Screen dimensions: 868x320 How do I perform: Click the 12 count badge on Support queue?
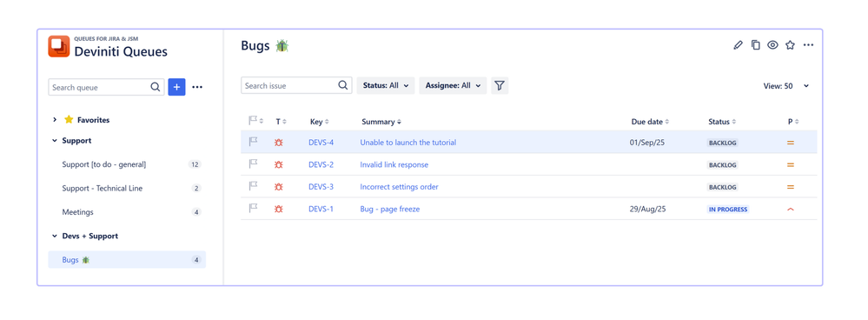tap(195, 164)
